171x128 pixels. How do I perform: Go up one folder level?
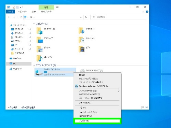click(21, 17)
